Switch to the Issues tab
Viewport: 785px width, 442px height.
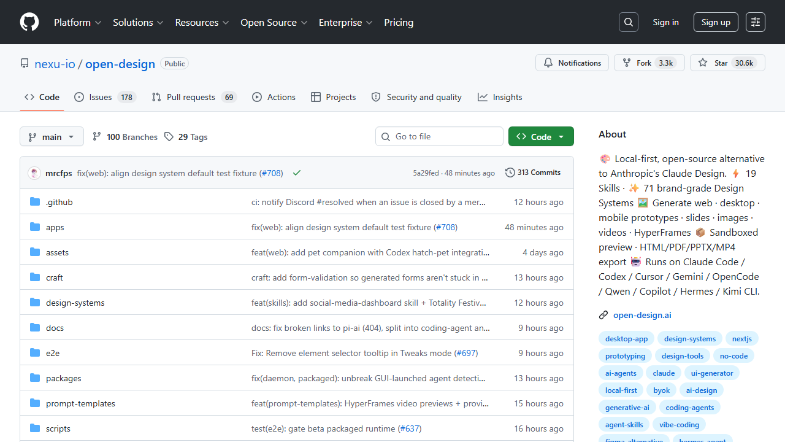coord(105,97)
